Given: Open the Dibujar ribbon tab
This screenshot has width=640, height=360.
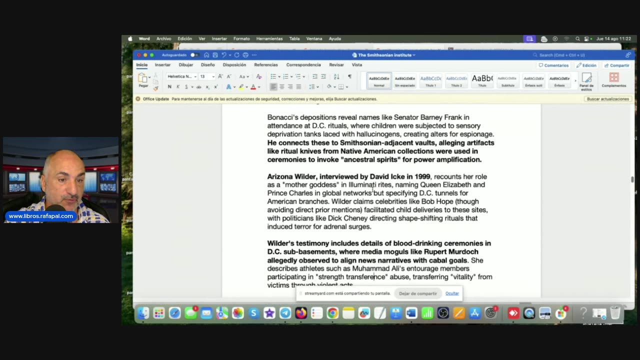Looking at the screenshot, I should point(186,65).
